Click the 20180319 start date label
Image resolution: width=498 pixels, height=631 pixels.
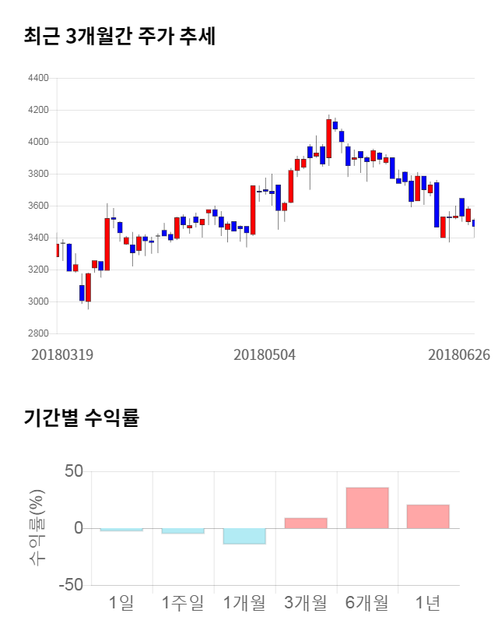click(x=62, y=354)
